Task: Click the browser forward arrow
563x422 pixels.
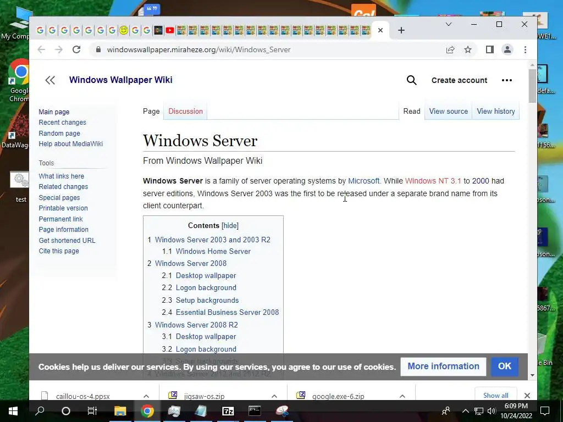Action: [x=59, y=49]
